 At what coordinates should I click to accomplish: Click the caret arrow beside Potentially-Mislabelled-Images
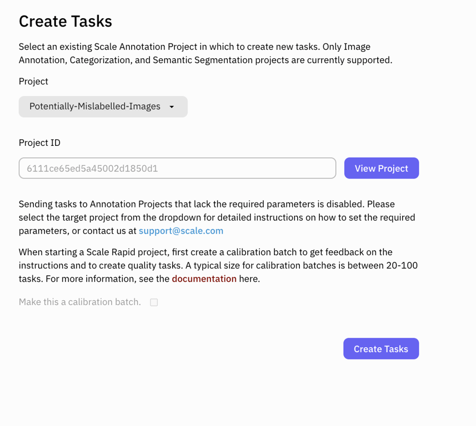(172, 107)
